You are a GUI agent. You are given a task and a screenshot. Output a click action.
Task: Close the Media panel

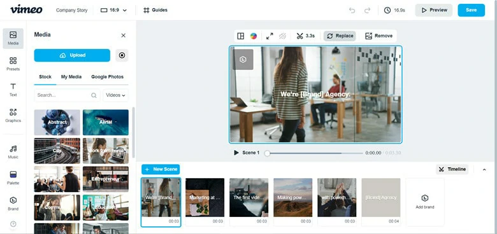point(124,36)
